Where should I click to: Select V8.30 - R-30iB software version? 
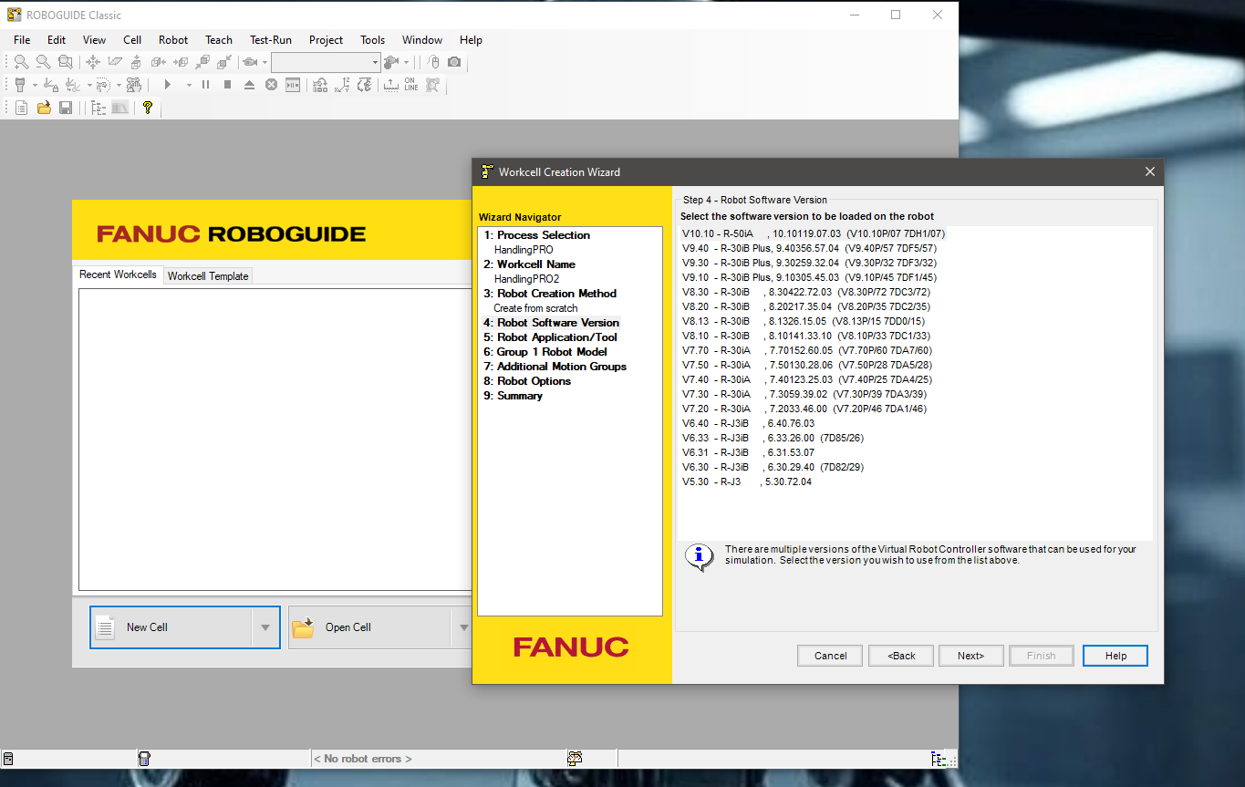(x=806, y=292)
